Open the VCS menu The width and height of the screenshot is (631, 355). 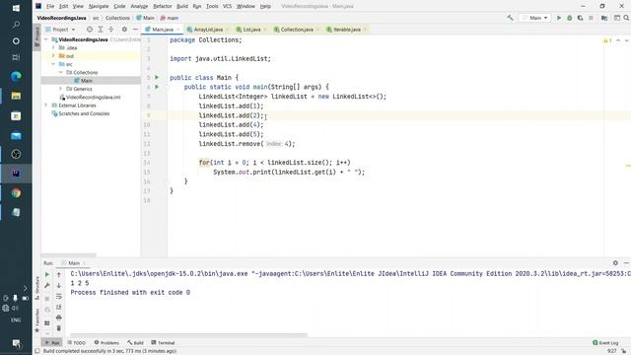point(228,6)
